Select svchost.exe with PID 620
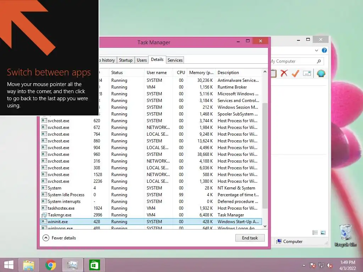Screen dimensions: 363x272 [x=151, y=121]
